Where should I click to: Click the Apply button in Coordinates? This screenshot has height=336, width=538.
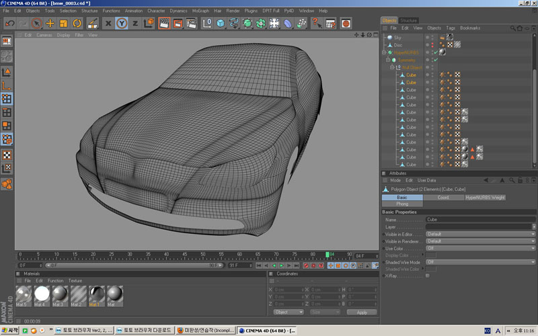tap(362, 312)
